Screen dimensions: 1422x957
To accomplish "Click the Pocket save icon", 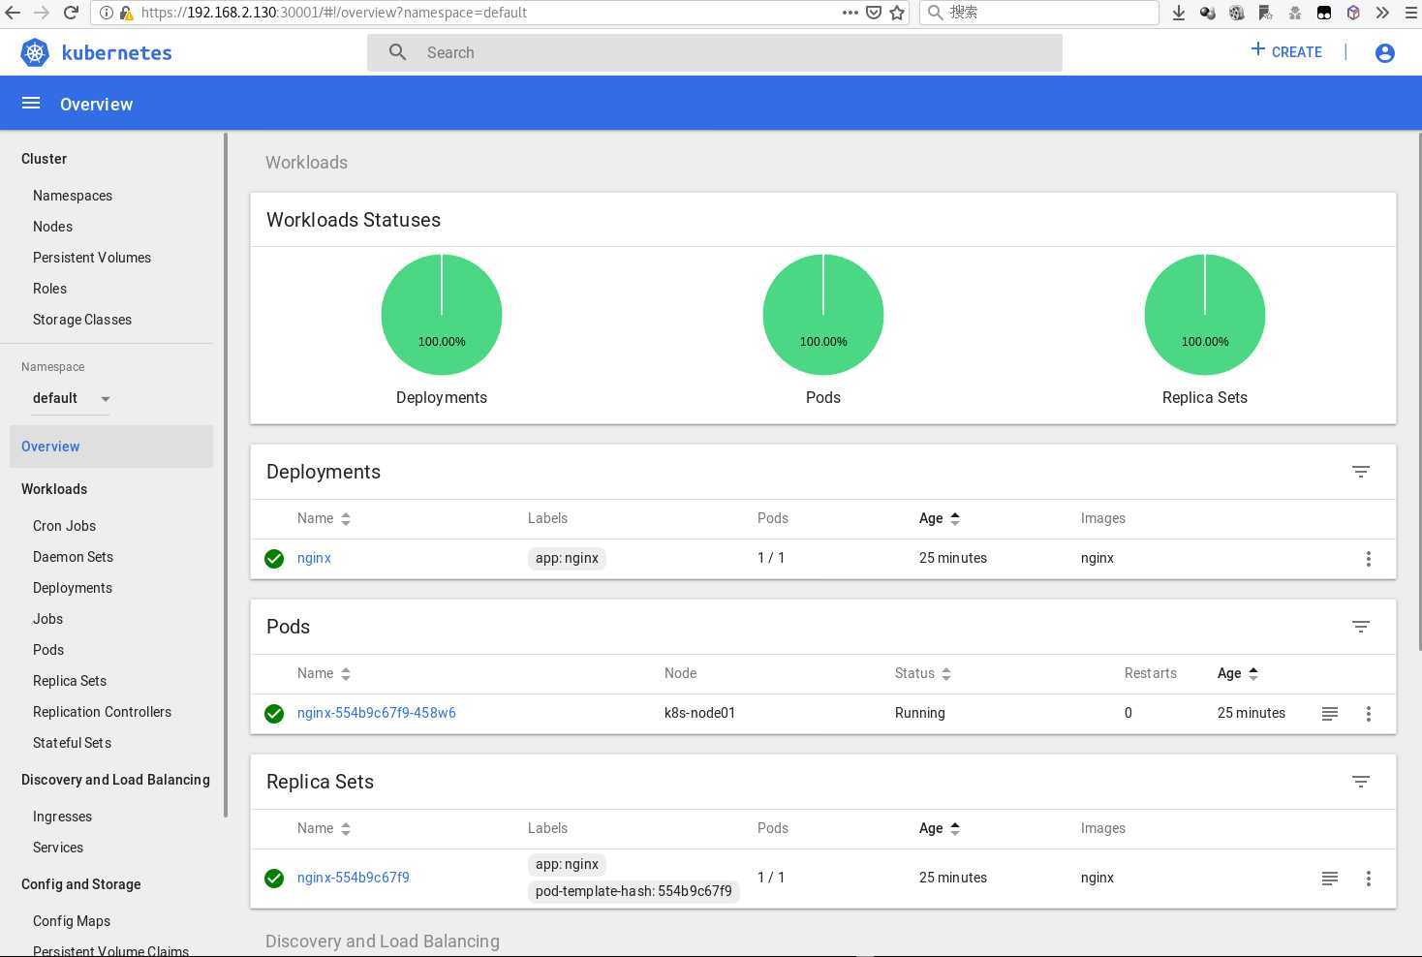I will click(874, 13).
